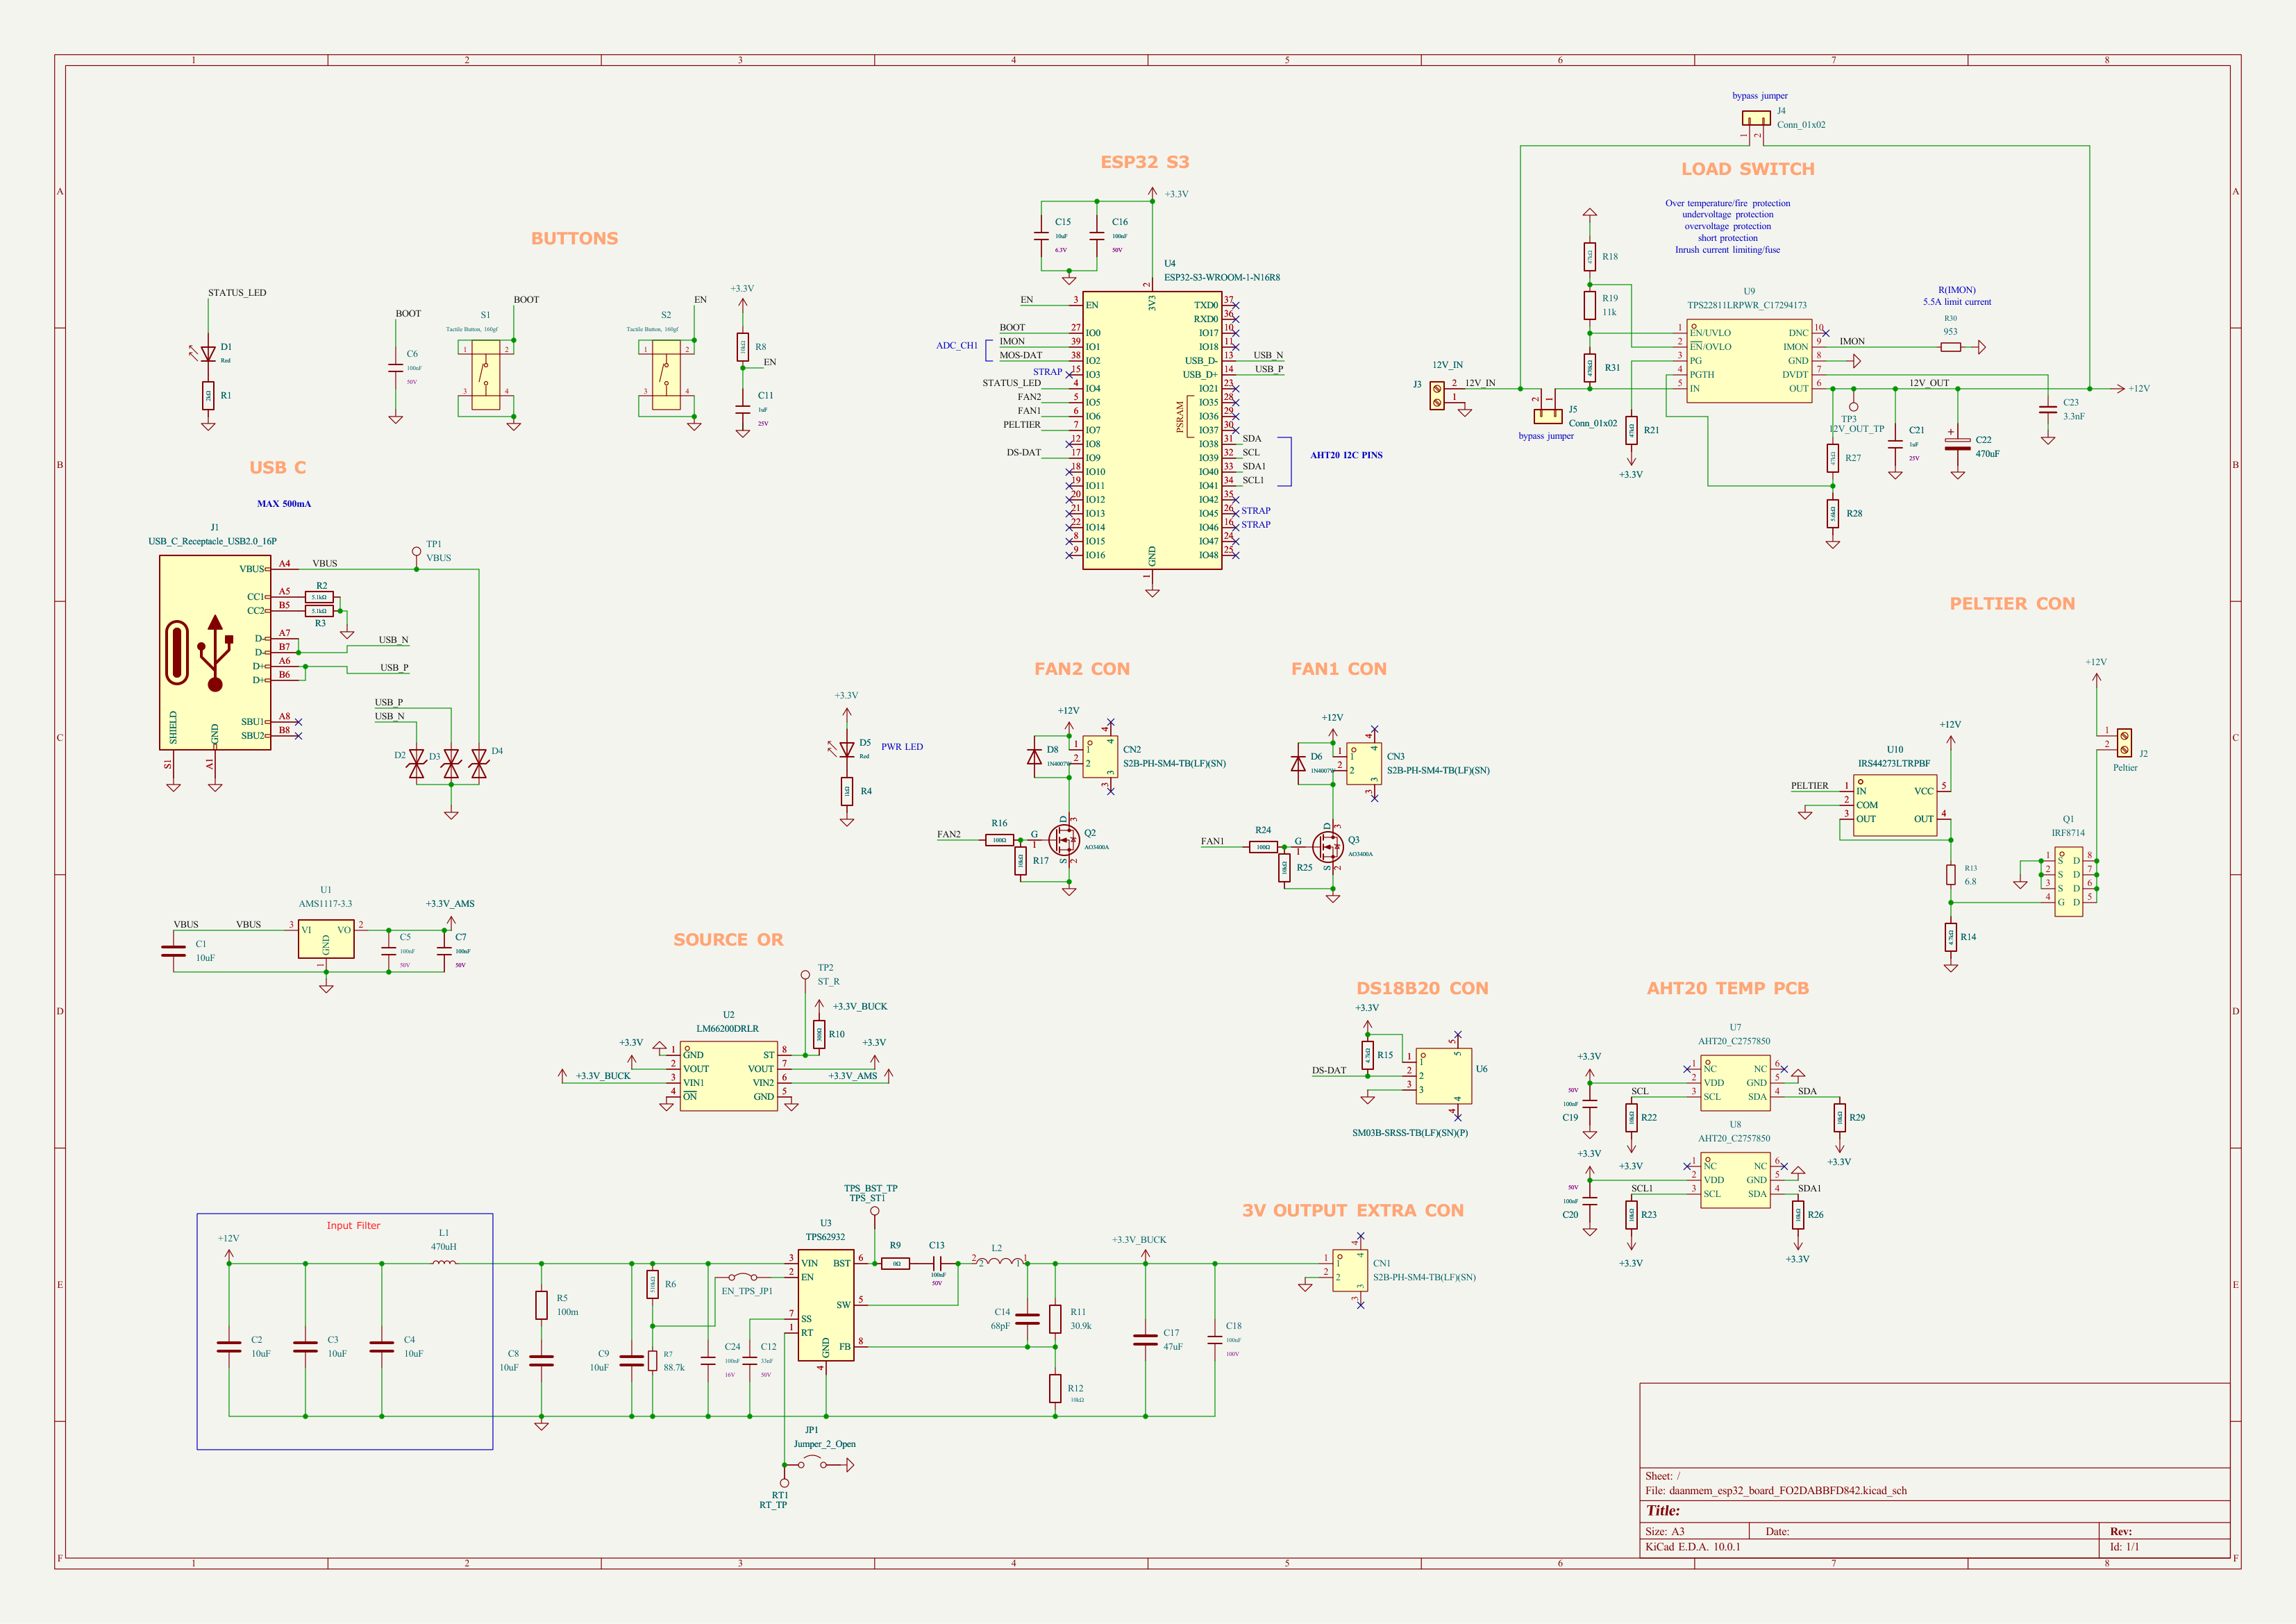Select the Q1 IRF8714 MOSFET symbol
This screenshot has height=1624, width=2296.
pyautogui.click(x=2069, y=882)
